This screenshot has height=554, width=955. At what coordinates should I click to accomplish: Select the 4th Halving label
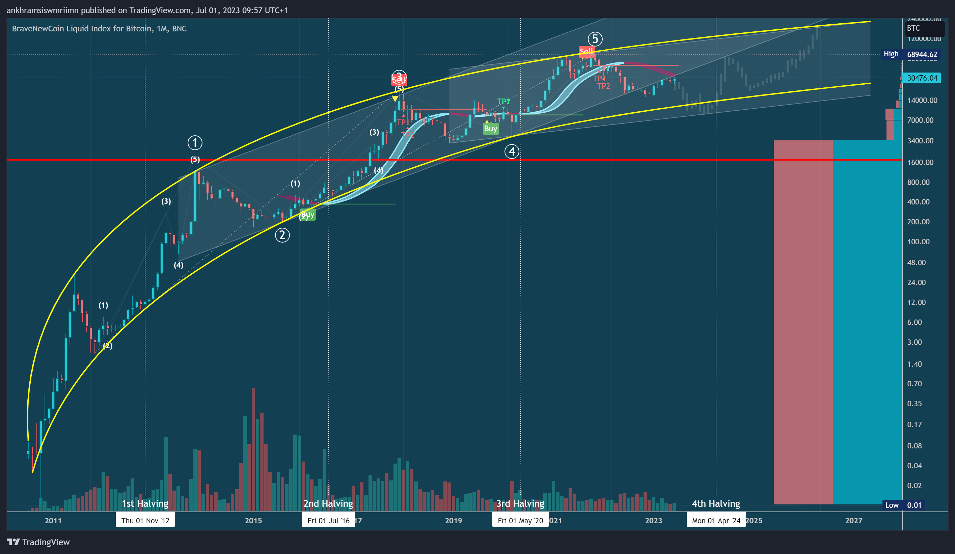point(716,503)
